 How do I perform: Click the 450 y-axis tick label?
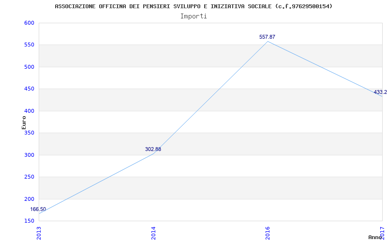[29, 89]
